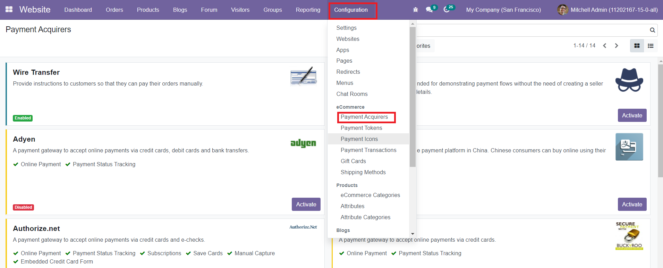Select Websites in Configuration menu

348,39
